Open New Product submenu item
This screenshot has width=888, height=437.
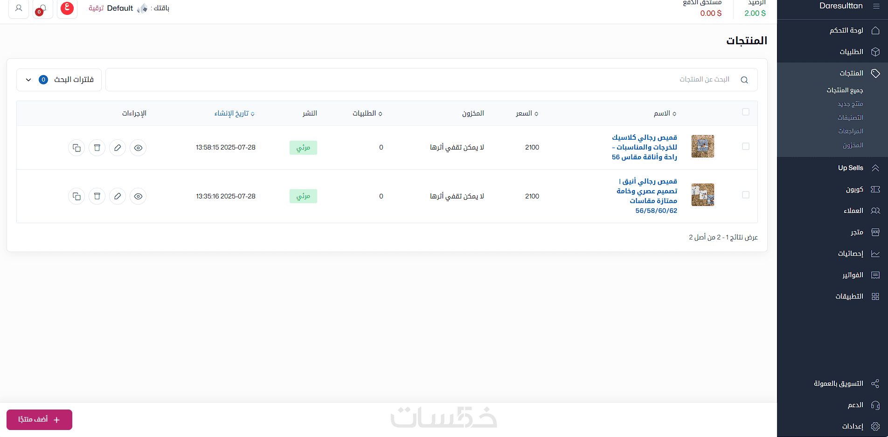click(x=850, y=103)
